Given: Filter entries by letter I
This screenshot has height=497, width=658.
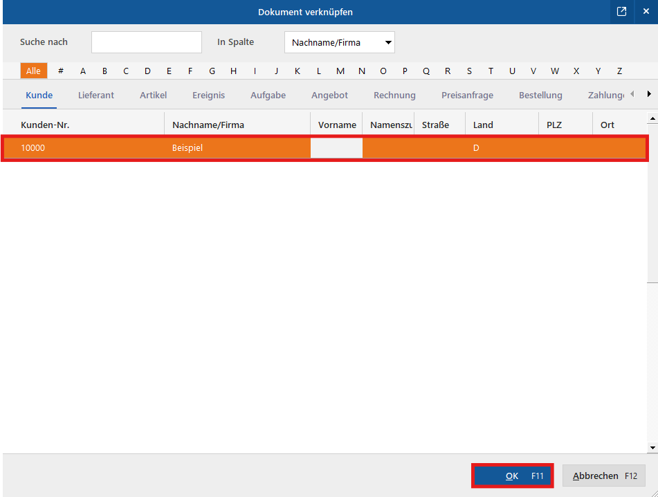Looking at the screenshot, I should pos(255,71).
